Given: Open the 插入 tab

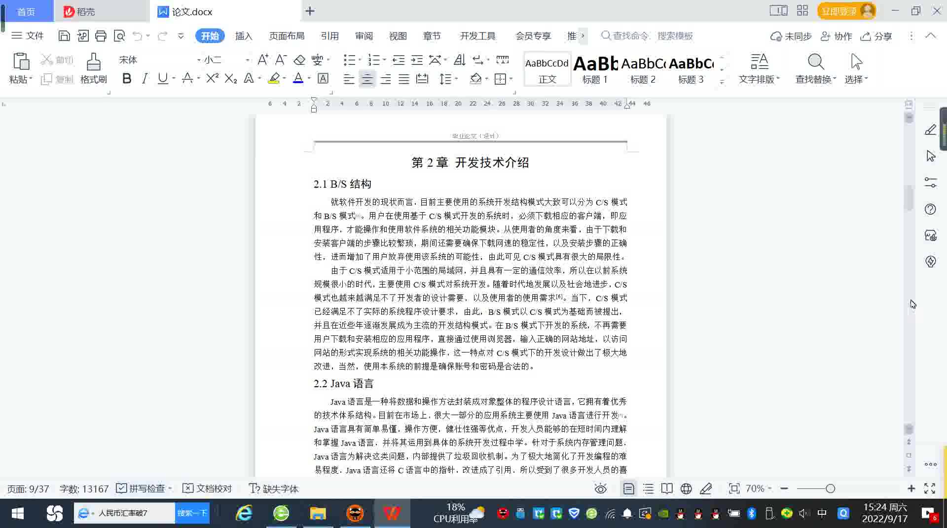Looking at the screenshot, I should pos(244,36).
